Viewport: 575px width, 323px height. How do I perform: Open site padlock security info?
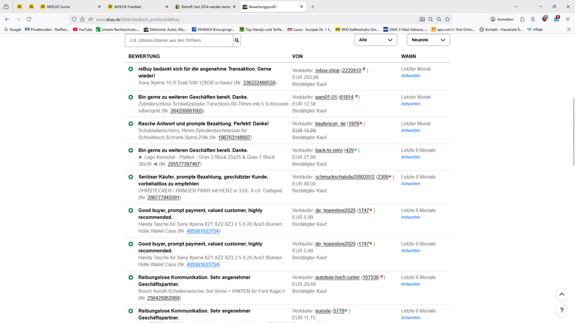click(x=82, y=20)
